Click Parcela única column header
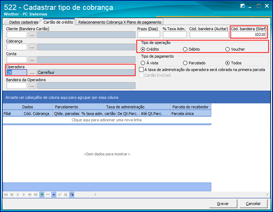Screen dimensions: 273x212 tap(191, 114)
